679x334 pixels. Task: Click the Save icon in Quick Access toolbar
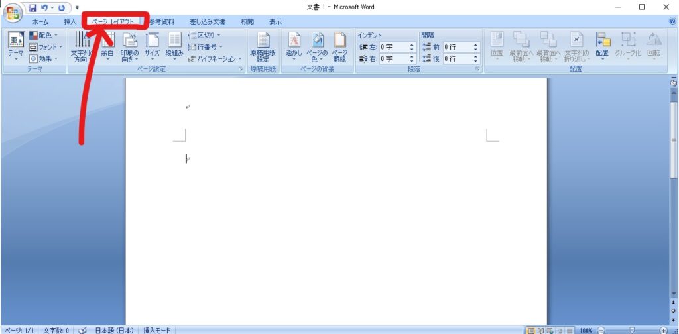pyautogui.click(x=33, y=7)
